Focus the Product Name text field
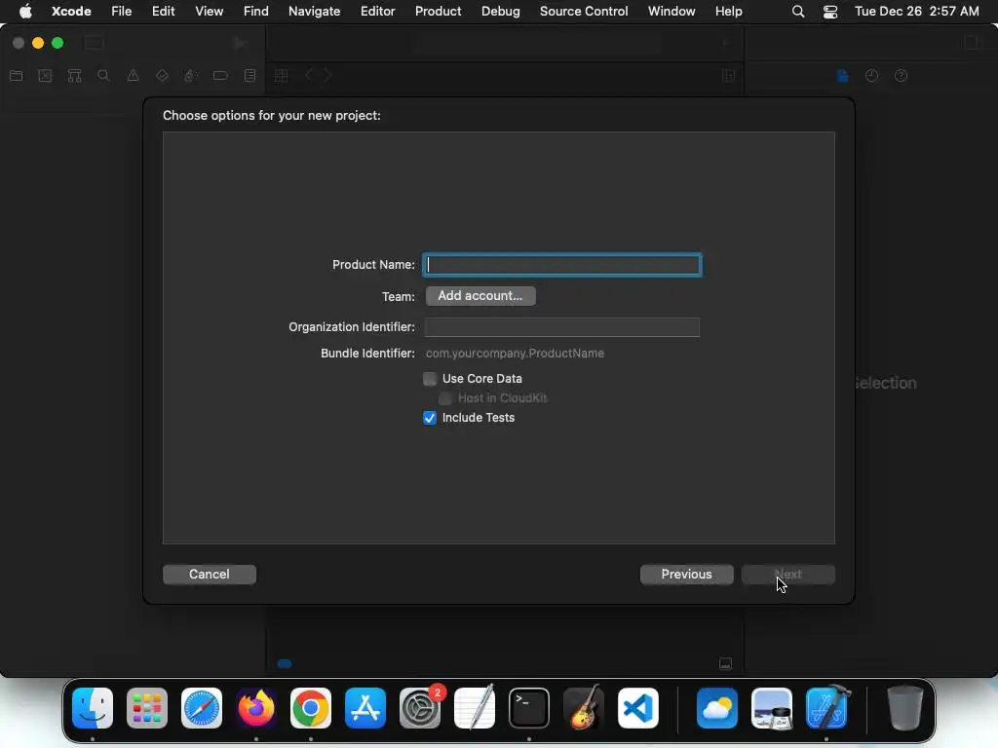Viewport: 998px width, 748px height. point(562,265)
